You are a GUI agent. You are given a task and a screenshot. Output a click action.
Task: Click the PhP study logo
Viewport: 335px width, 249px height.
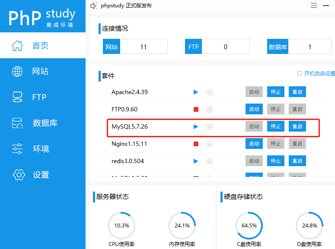click(x=42, y=18)
